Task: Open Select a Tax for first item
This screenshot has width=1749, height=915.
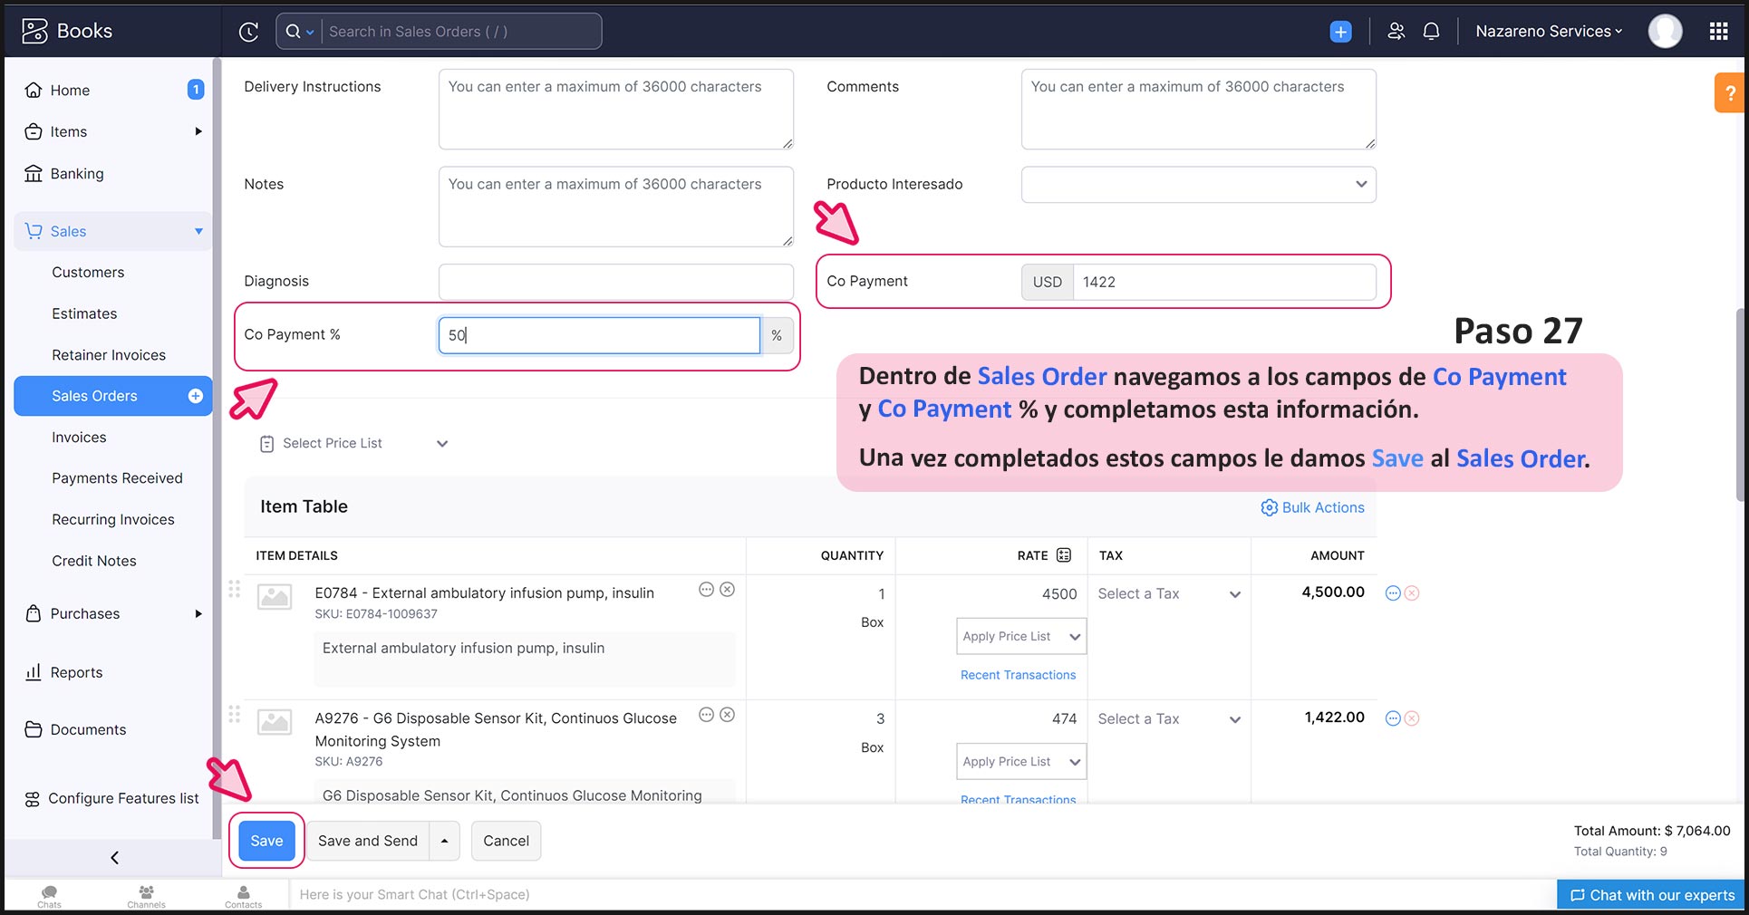Action: (x=1168, y=594)
